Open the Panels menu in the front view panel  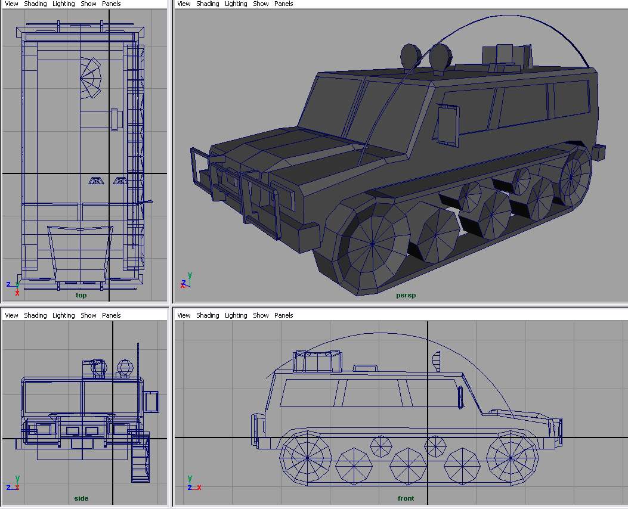pyautogui.click(x=283, y=315)
